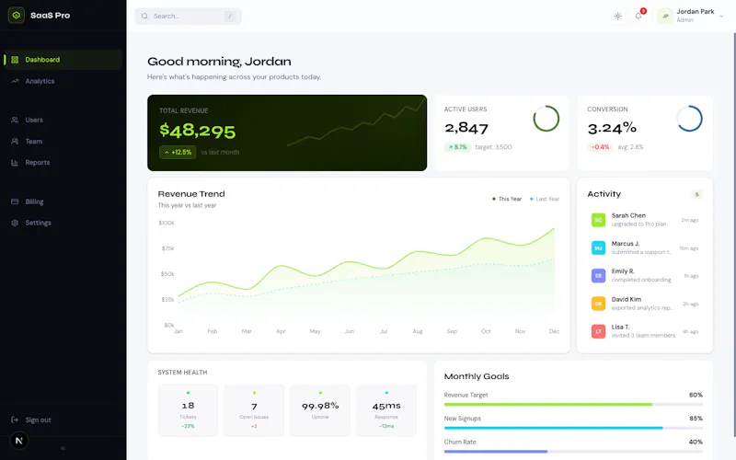Open the Reports section

63,163
